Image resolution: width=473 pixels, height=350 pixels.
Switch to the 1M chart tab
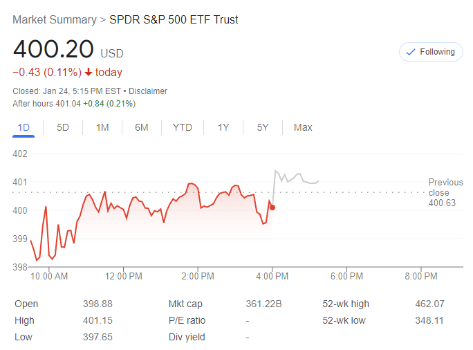(102, 127)
